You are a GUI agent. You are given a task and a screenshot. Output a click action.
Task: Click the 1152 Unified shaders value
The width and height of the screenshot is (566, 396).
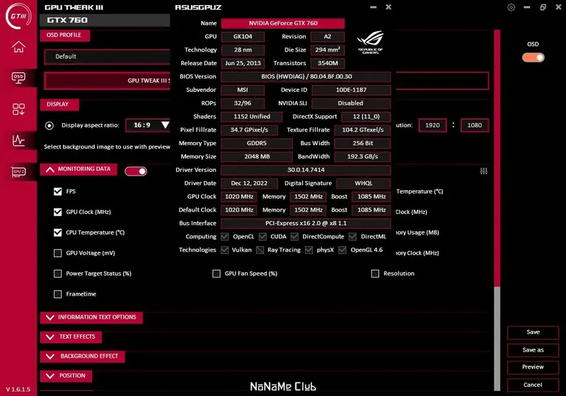click(x=252, y=117)
